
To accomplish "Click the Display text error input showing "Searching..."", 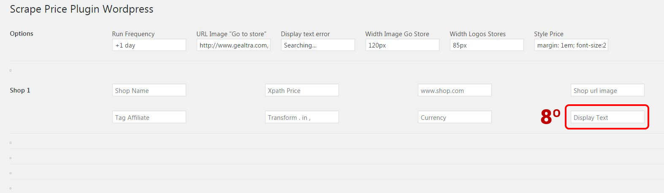I will click(x=318, y=45).
